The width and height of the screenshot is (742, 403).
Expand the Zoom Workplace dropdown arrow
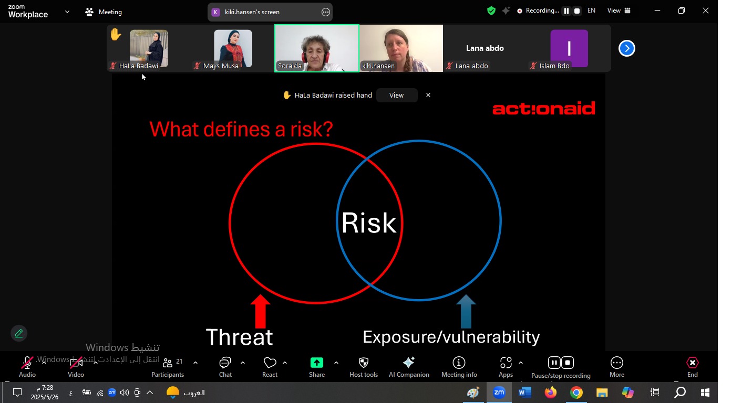(x=67, y=12)
